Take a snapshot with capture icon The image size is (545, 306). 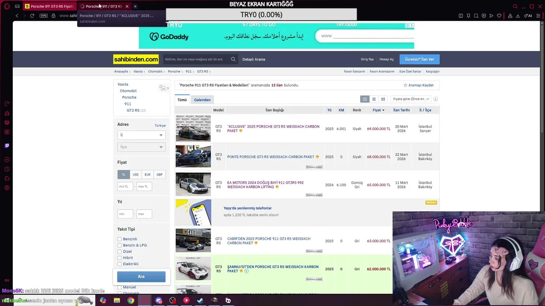tap(476, 16)
